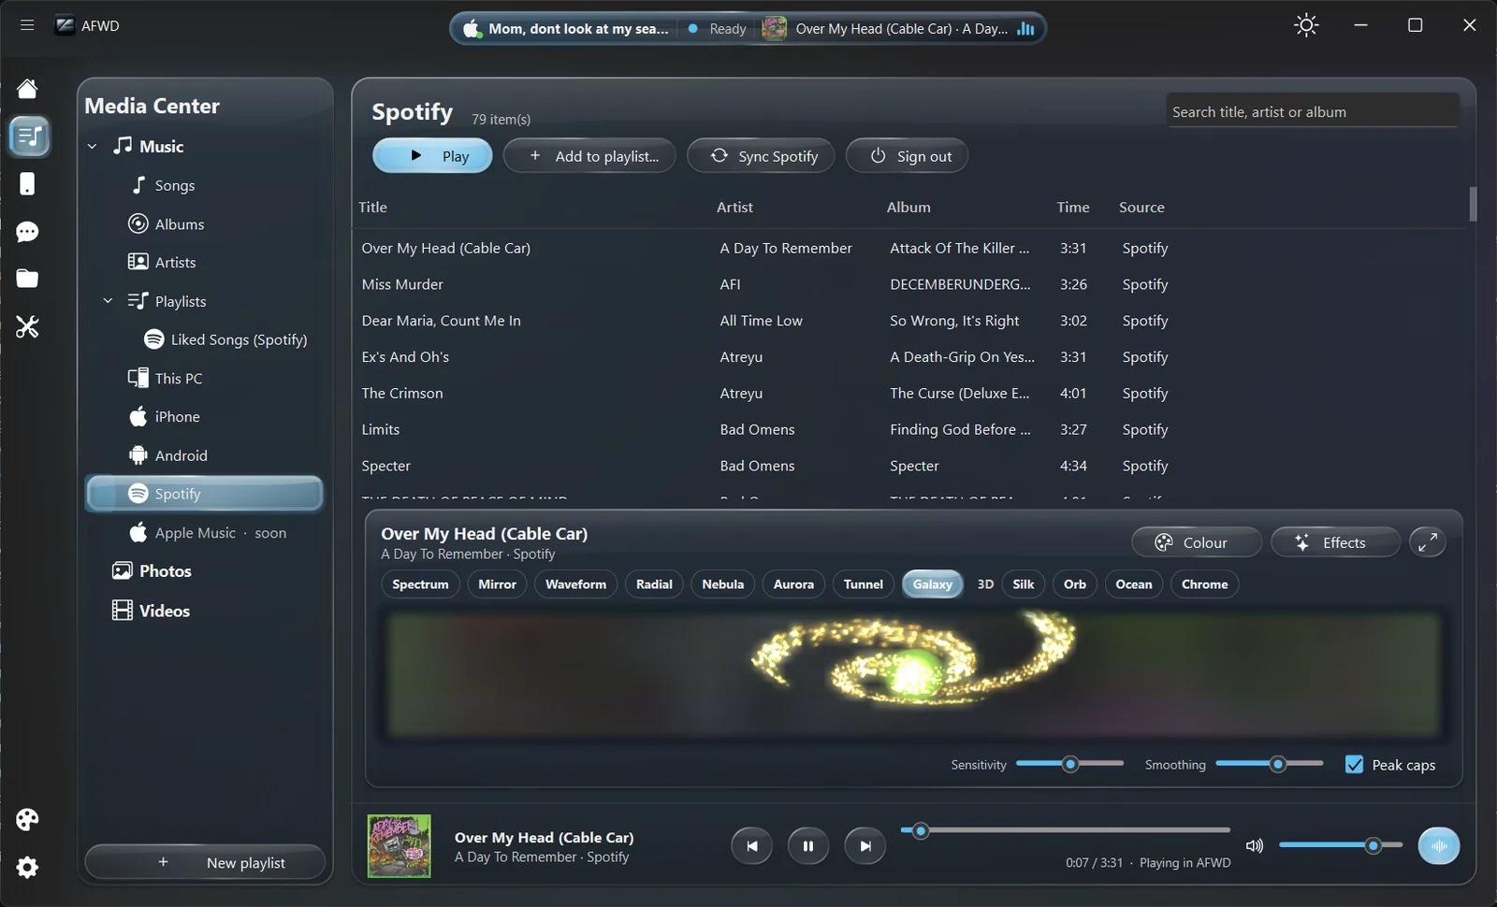This screenshot has width=1497, height=907.
Task: Sort by the Artist column header
Action: (734, 208)
